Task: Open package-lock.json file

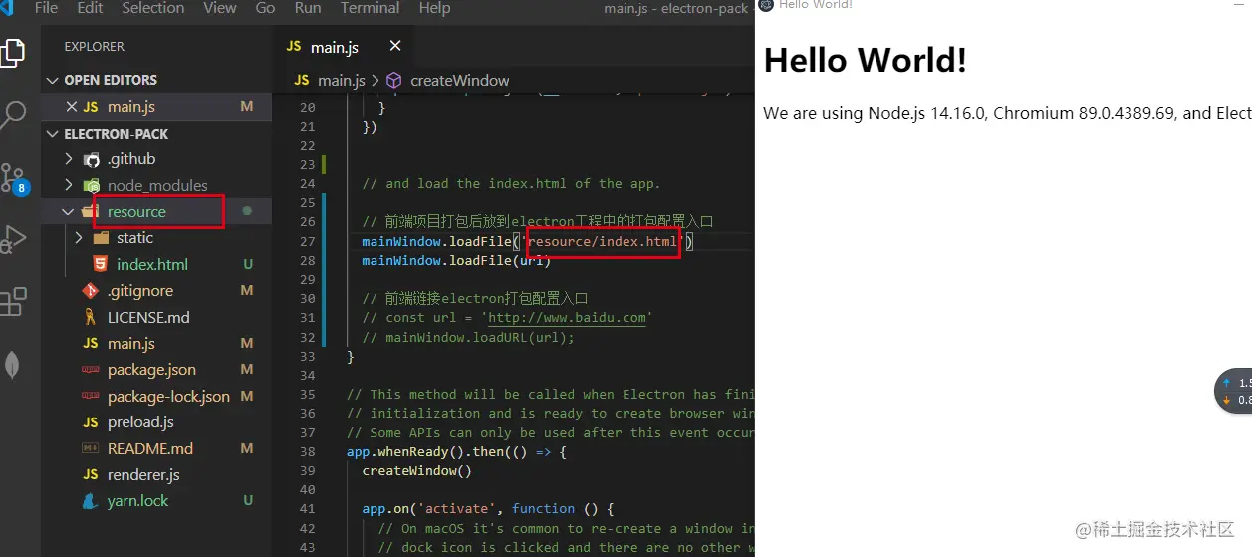Action: tap(168, 396)
